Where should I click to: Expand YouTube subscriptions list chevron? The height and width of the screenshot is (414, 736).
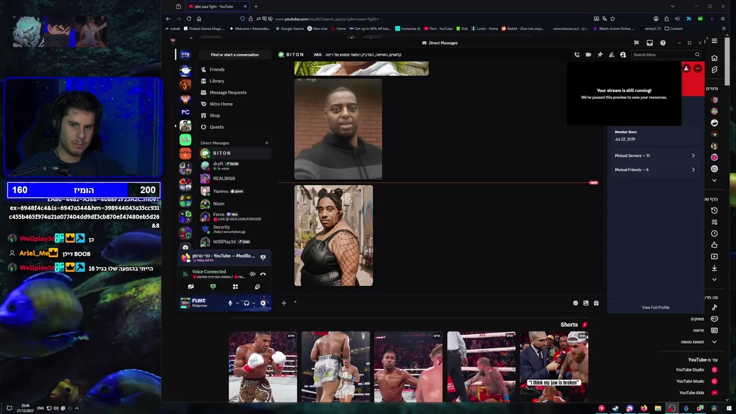[x=714, y=180]
